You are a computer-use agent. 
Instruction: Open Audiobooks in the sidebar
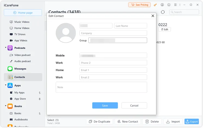[x=21, y=119]
